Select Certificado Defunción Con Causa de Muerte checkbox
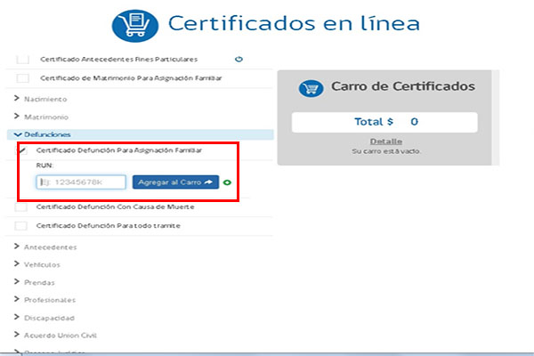This screenshot has height=356, width=534. point(22,207)
